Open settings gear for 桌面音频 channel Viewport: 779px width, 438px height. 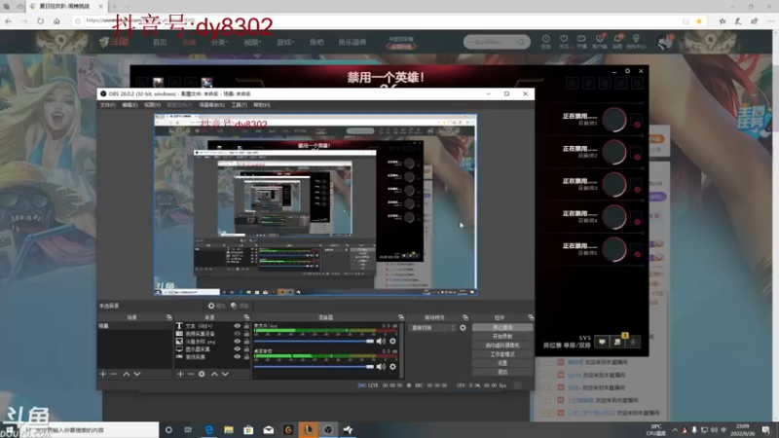pos(393,367)
